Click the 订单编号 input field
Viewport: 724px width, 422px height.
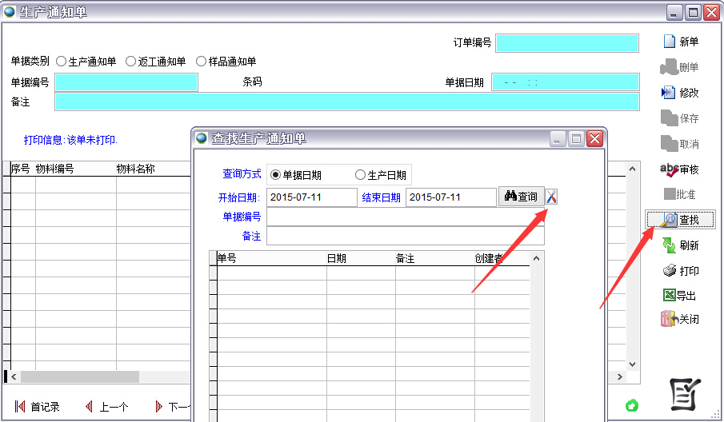pyautogui.click(x=566, y=43)
